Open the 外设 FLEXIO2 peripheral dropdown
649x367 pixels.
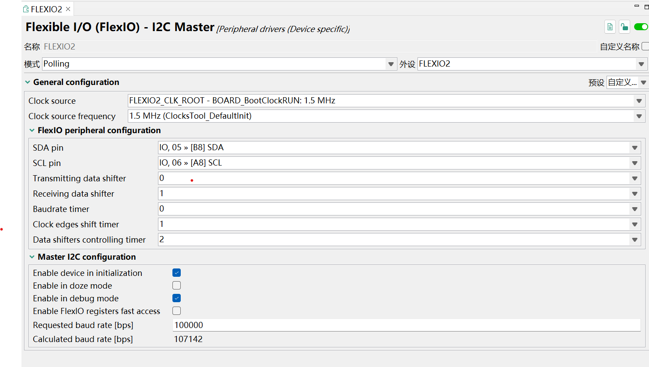pos(641,64)
